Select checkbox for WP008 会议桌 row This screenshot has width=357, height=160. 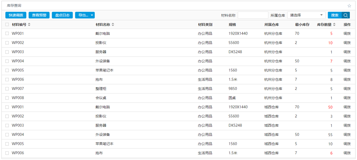coord(7,98)
